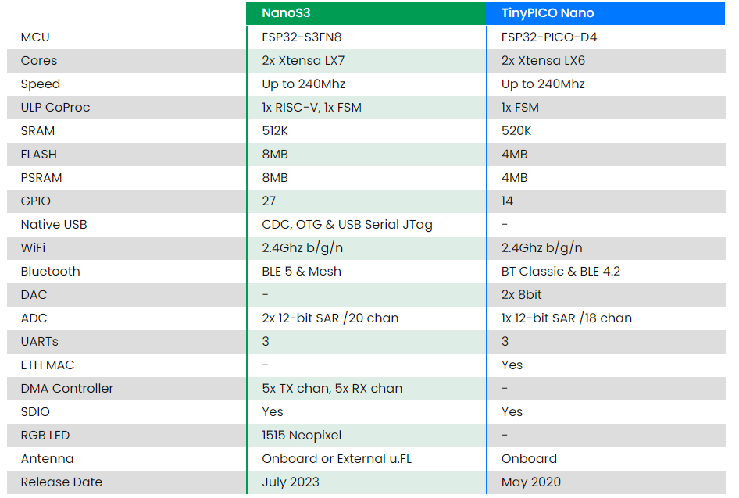Viewport: 739px width, 498px height.
Task: Select the WiFi row label
Action: (33, 247)
